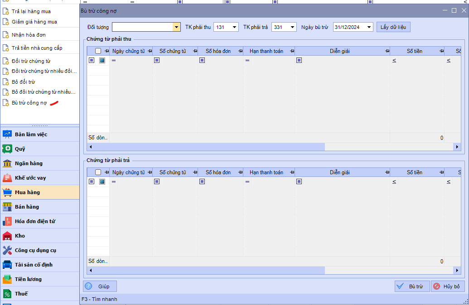Click the Lấy dữ liệu button
Screen dimensions: 469x305
393,27
